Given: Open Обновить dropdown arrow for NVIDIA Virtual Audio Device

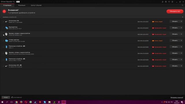Looking at the screenshot, I should coord(181,53).
